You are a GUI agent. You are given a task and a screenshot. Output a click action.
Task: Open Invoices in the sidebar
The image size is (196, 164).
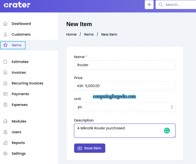tap(19, 73)
